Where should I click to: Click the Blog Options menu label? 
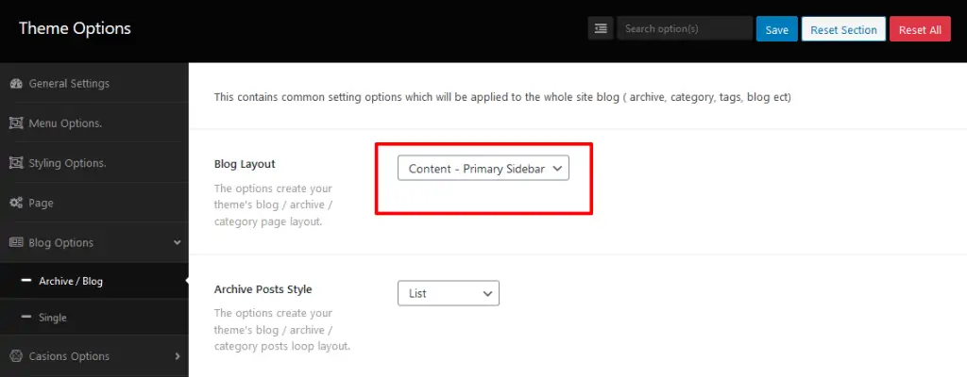point(61,243)
